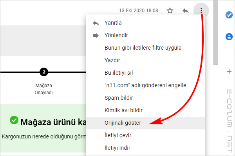Select Bunun gibi iletilere filtre uygula
The width and height of the screenshot is (235, 156).
[145, 48]
